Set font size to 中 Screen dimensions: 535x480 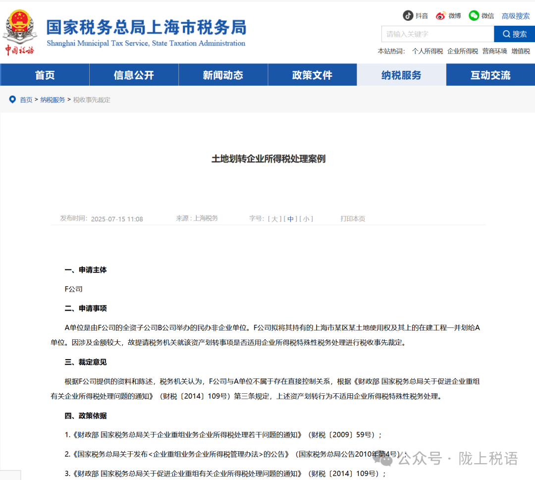tap(290, 218)
